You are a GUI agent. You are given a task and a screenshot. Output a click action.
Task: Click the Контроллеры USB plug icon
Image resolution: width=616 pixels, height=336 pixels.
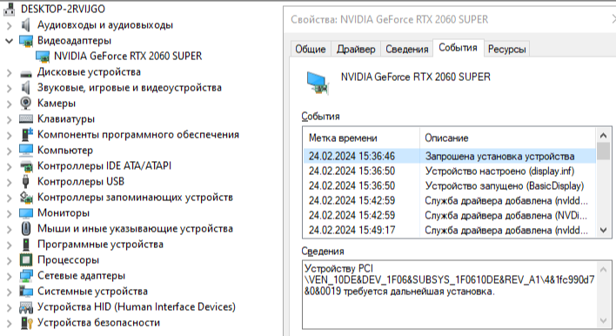coord(25,182)
